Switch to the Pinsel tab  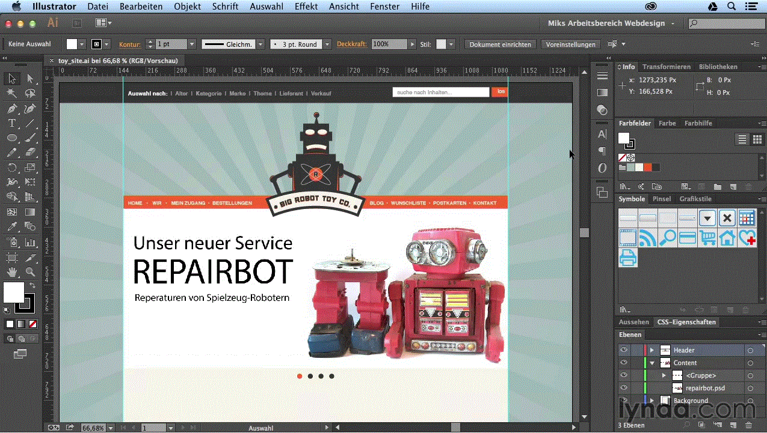coord(662,199)
